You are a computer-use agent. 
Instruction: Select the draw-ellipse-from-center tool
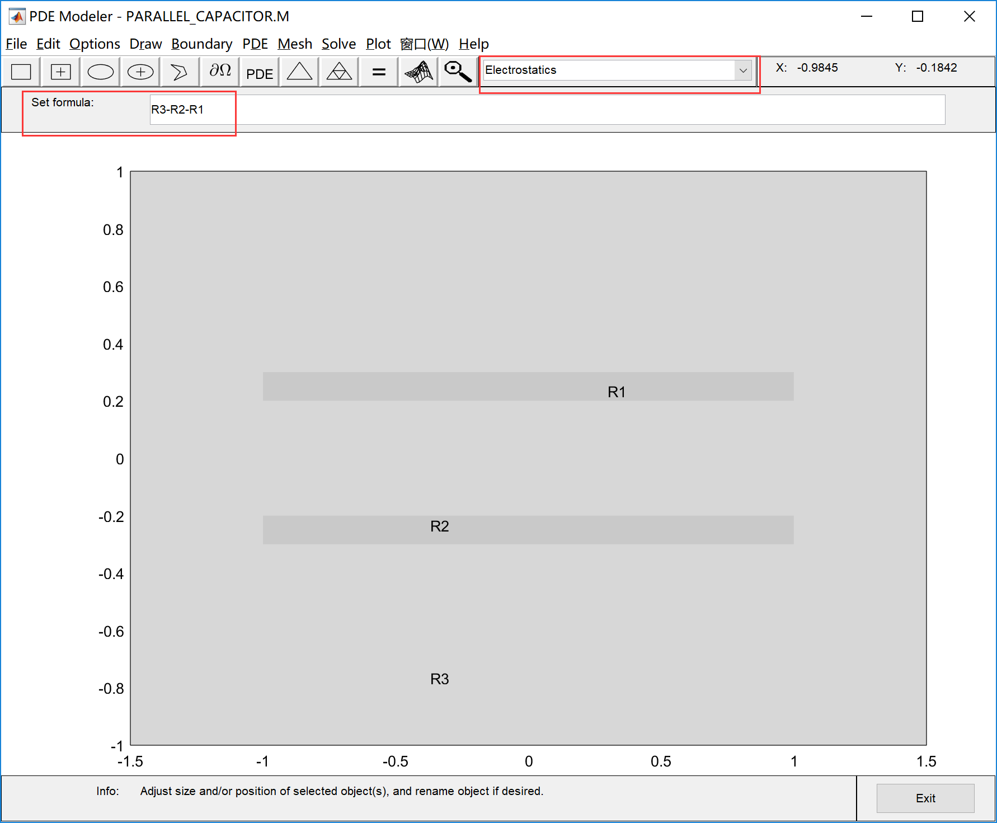pyautogui.click(x=140, y=71)
